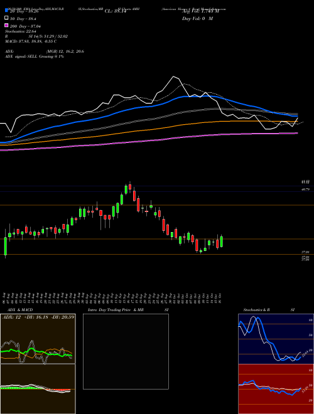Click the last green candlestick on the chart

(222, 242)
